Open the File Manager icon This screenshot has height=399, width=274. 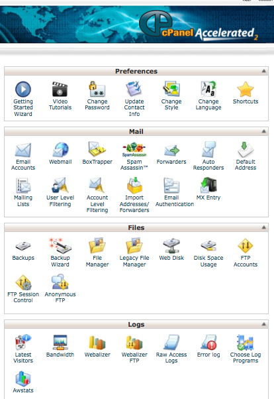coord(97,245)
